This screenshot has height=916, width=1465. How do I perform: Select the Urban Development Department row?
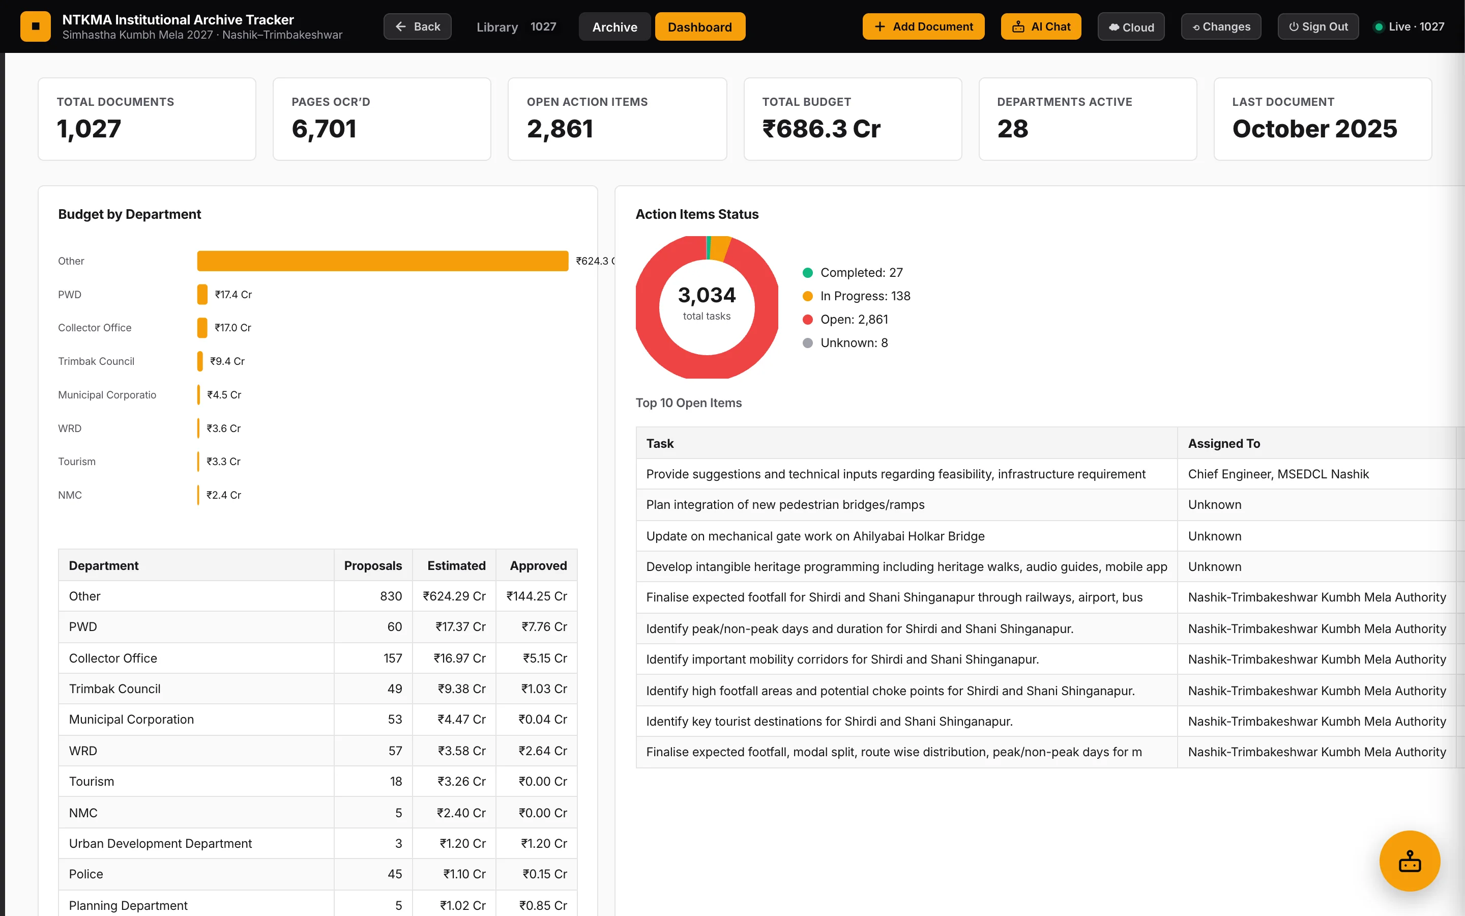(318, 843)
